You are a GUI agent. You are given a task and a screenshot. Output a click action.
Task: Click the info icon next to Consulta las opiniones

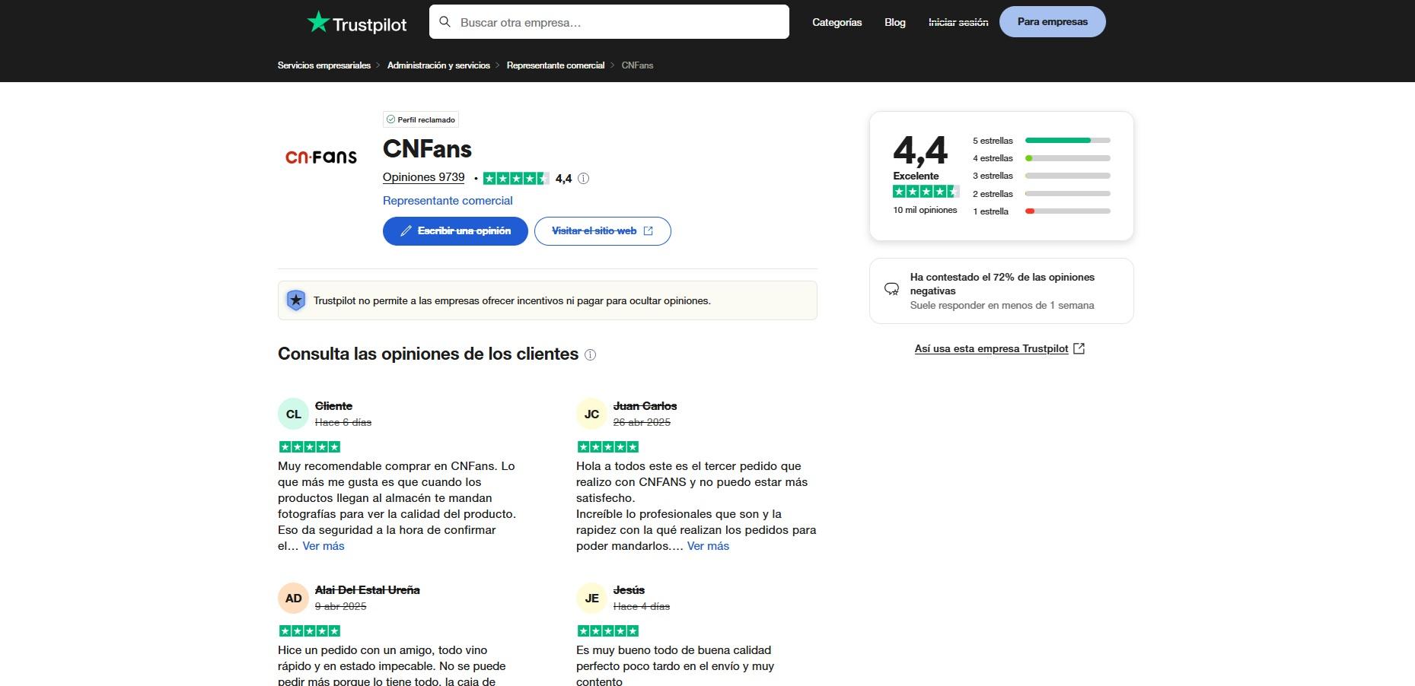[x=590, y=354]
